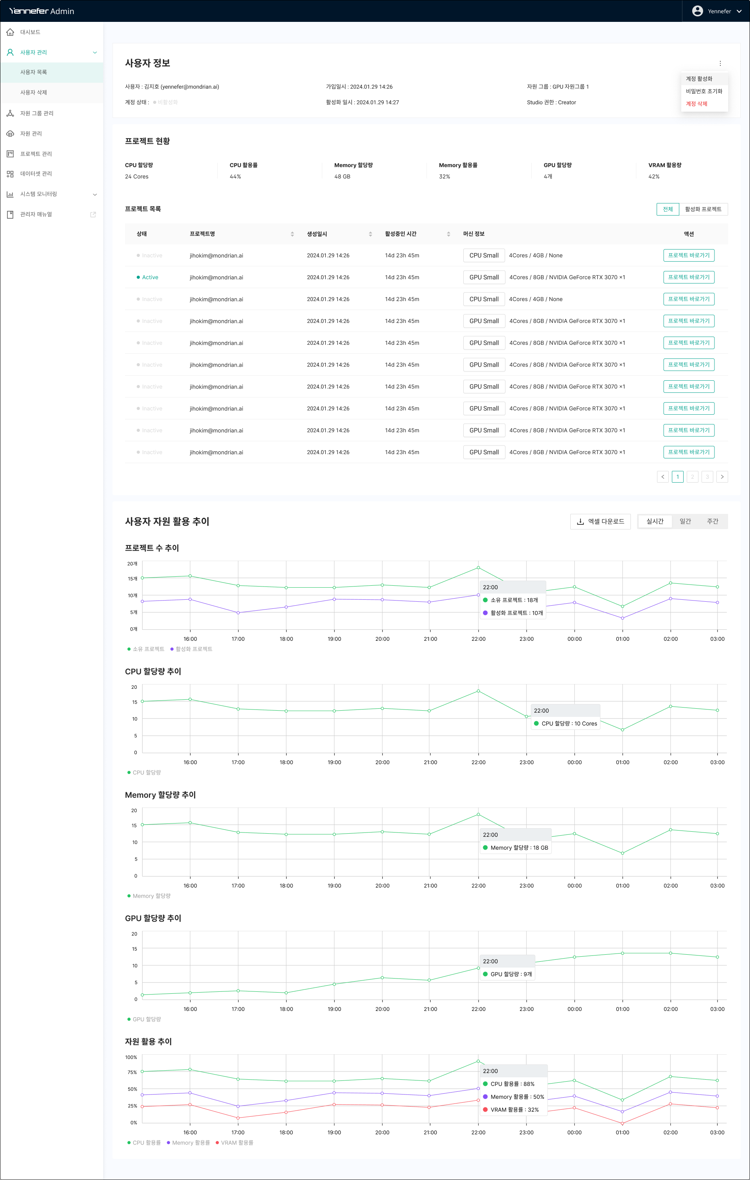Click the 엑셀 다운로드 button
Screen dimensions: 750x1180
coord(600,521)
